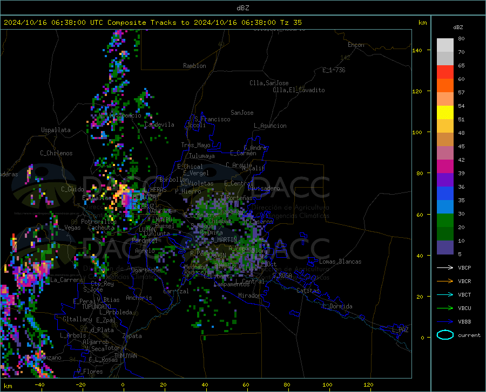Viewport: 486px width, 392px height.
Task: Click the C_Guido map label
Action: (72, 189)
